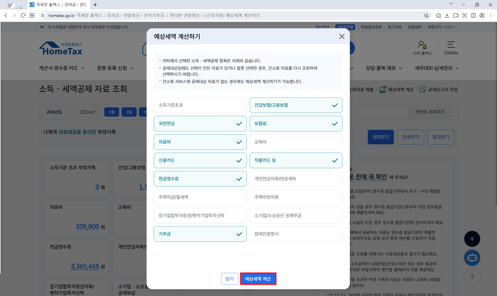Select the 교육비 deduction item
Image resolution: width=497 pixels, height=296 pixels.
[296, 142]
